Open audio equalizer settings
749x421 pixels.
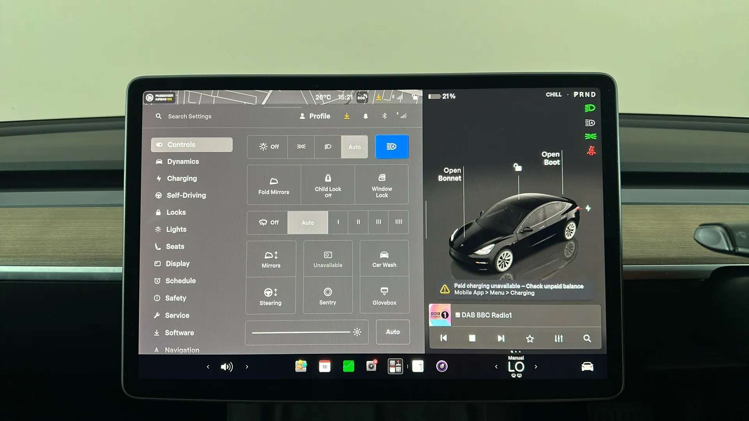pyautogui.click(x=559, y=339)
